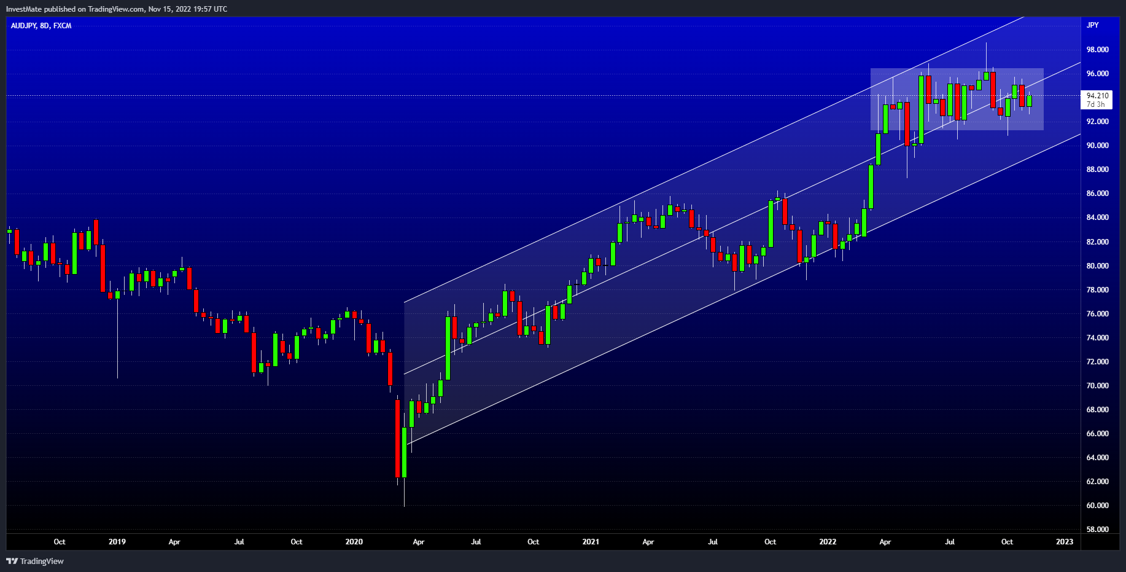
Task: Click the 88.000 price axis label
Action: 1097,170
